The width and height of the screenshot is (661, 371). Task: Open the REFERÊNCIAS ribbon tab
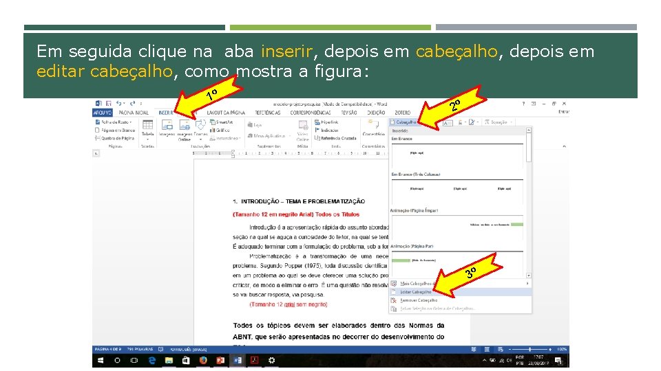pos(268,113)
